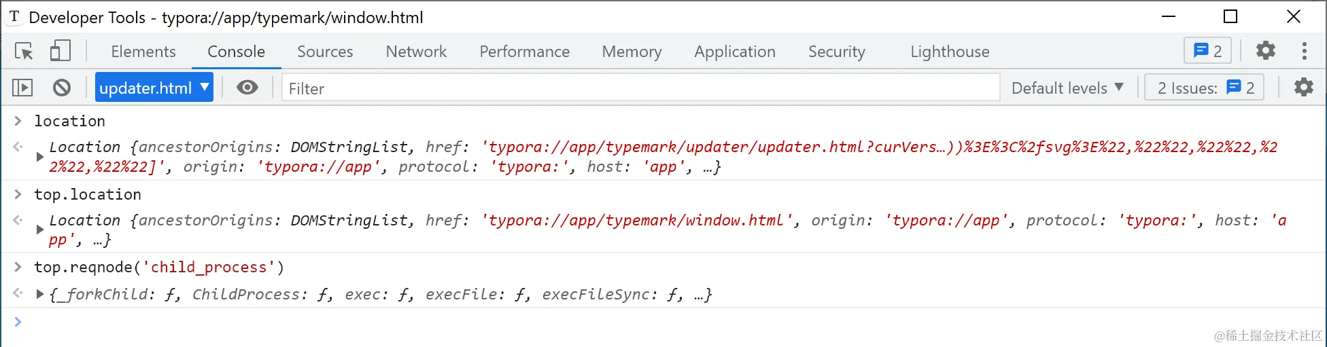Open the DevTools three-dot customize menu
The width and height of the screenshot is (1327, 347).
pyautogui.click(x=1304, y=51)
